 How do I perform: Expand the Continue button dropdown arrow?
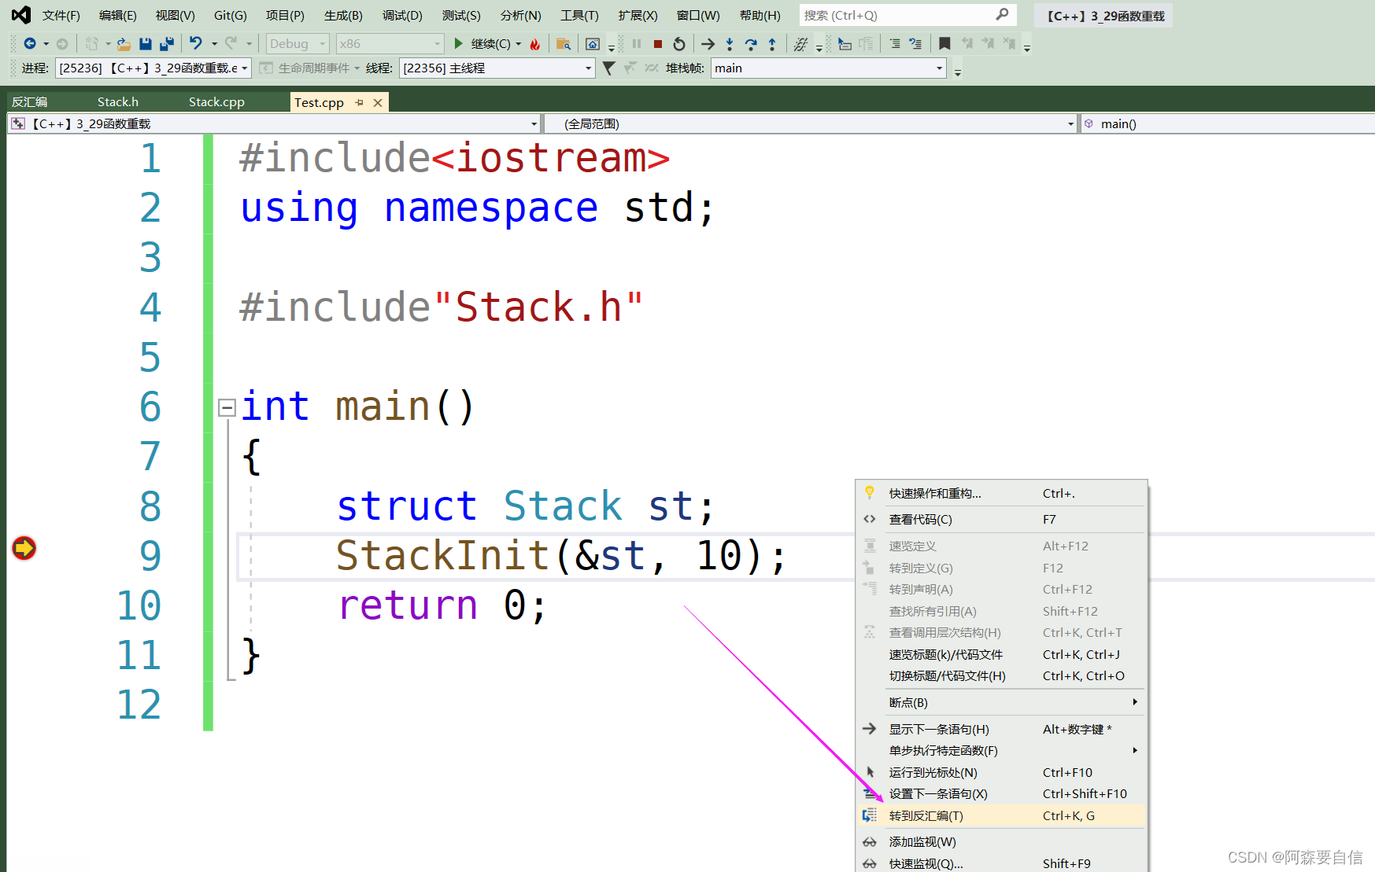(518, 44)
